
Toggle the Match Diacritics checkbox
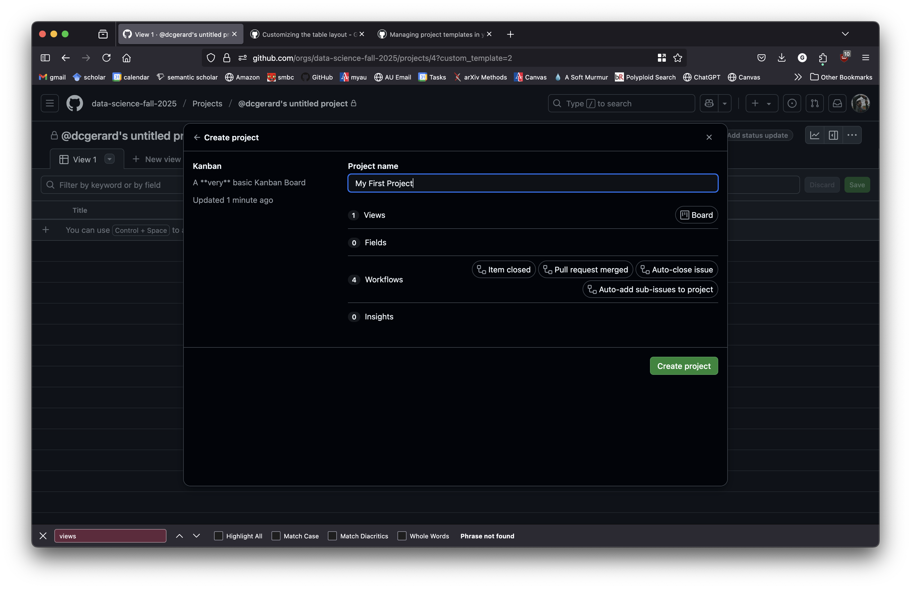tap(332, 536)
